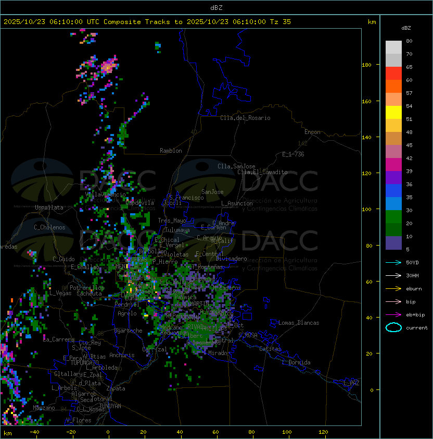Click the C_Guido map label
The image size is (433, 439).
coord(63,259)
